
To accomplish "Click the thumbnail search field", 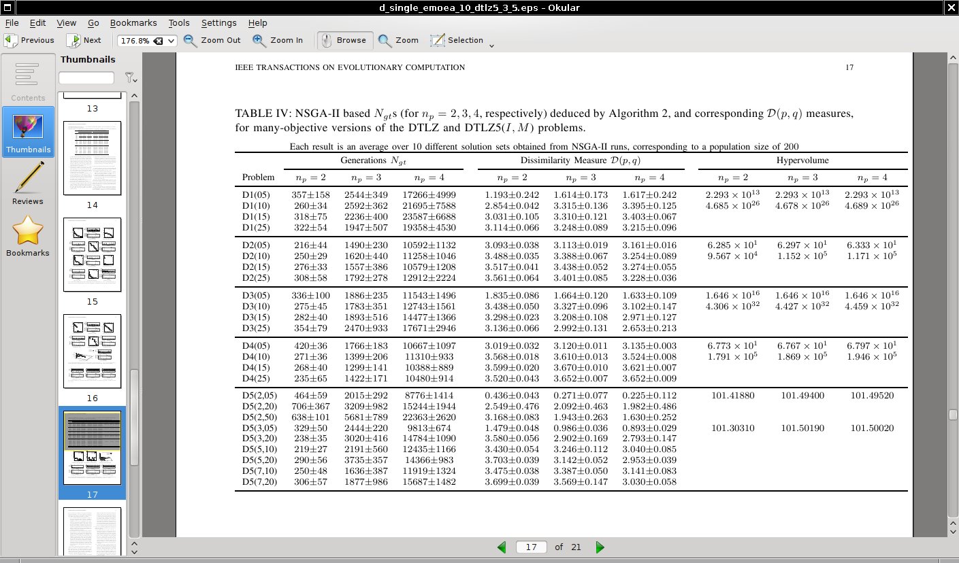I will pyautogui.click(x=86, y=78).
